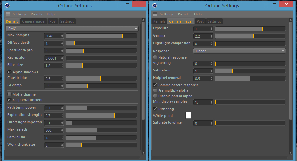This screenshot has height=161, width=297.
Task: Click Max. samples stepper arrows
Action: click(62, 36)
